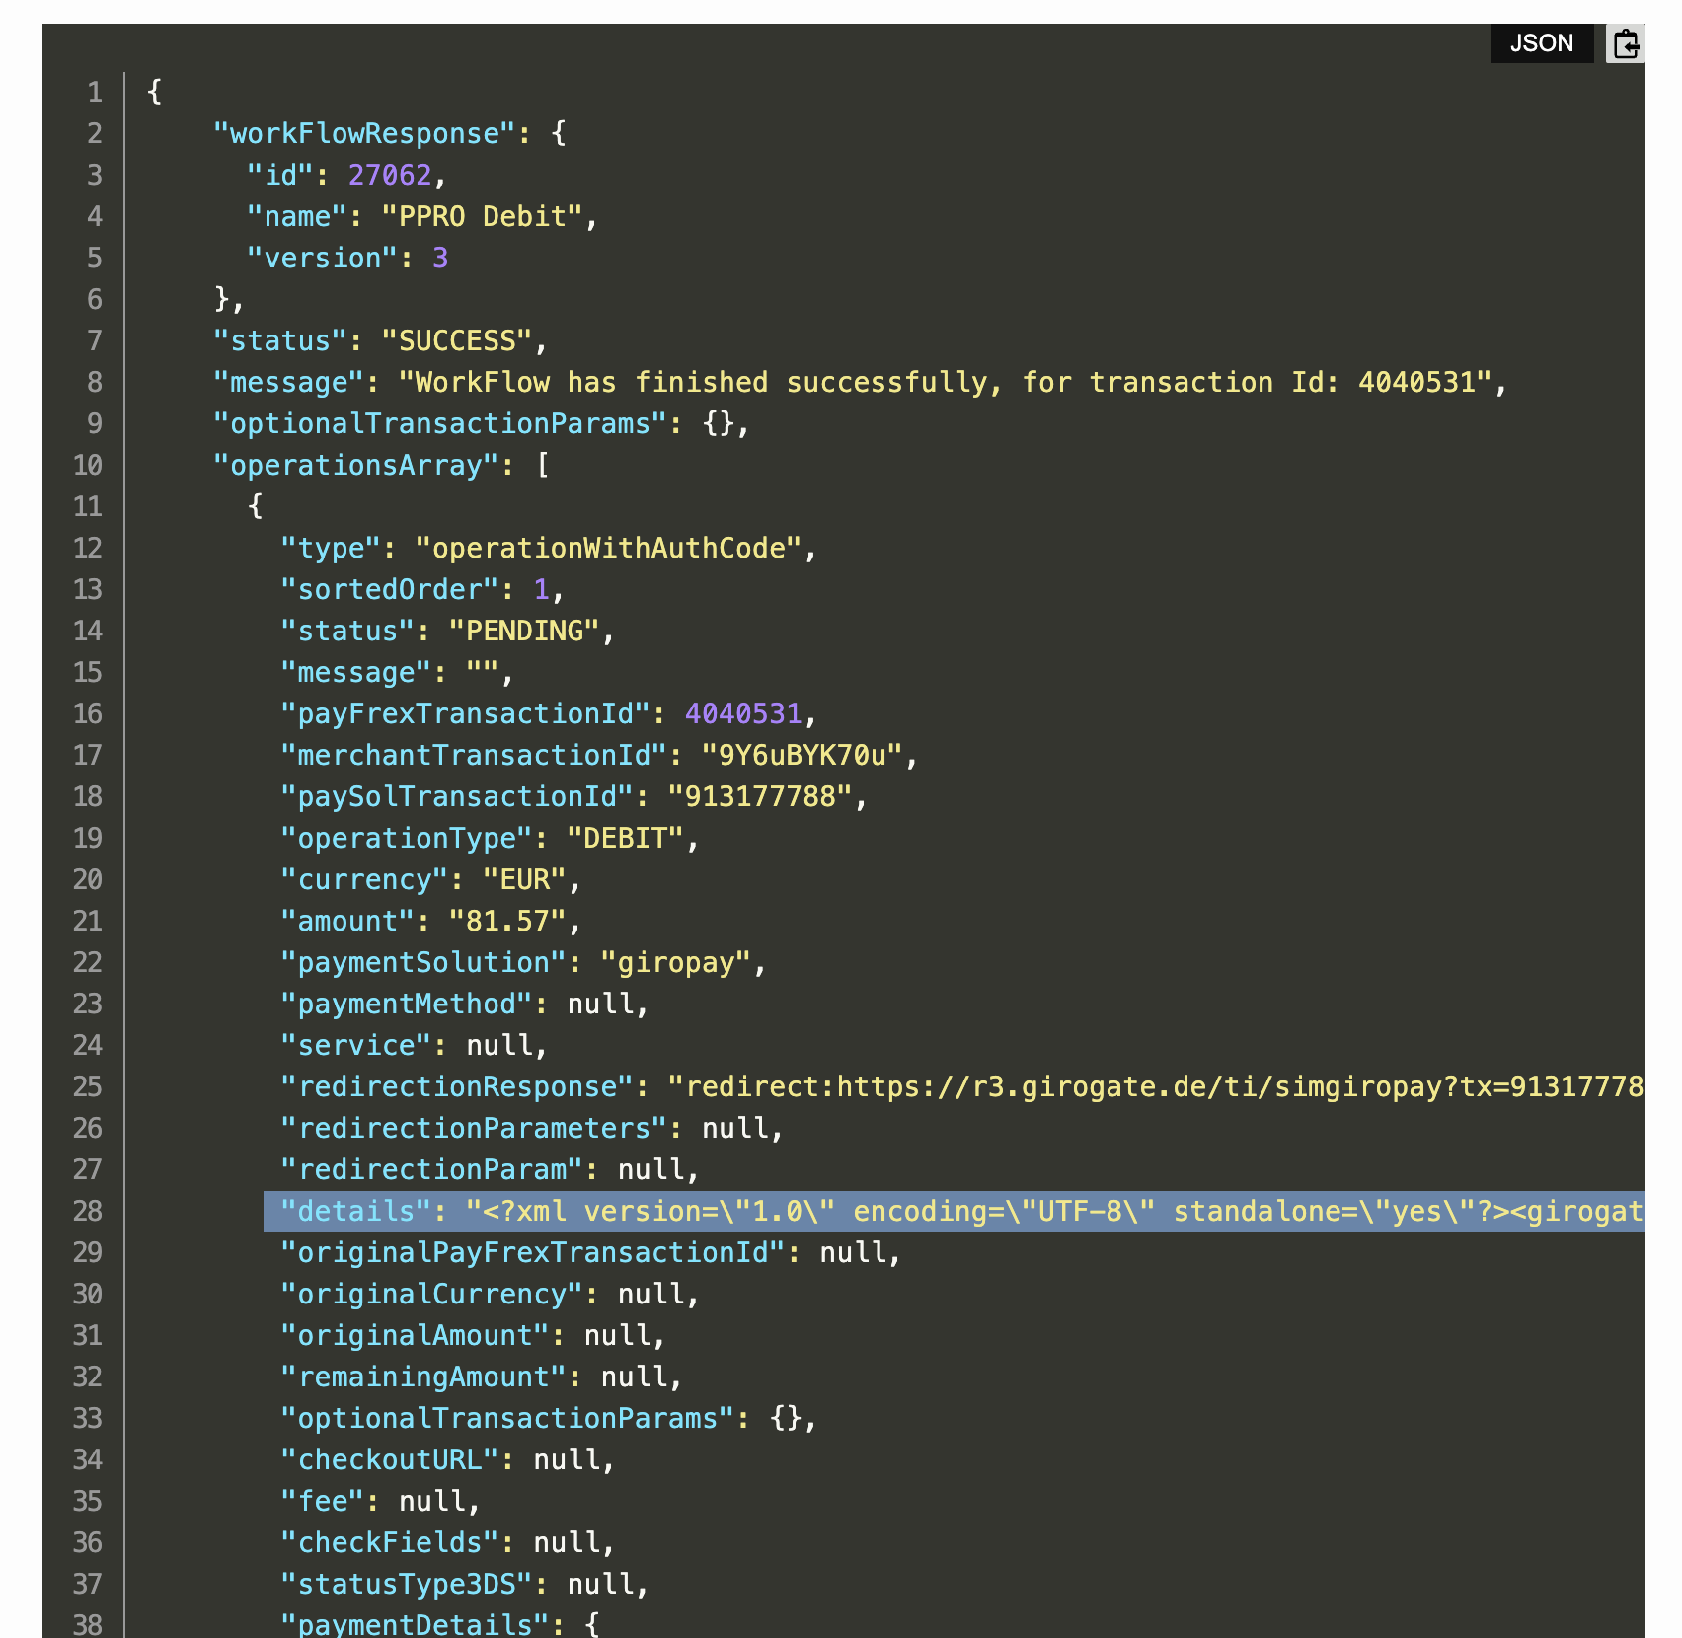Select the merchant transaction ID "9Y6uBYK70u"
Viewport: 1682px width, 1638px height.
803,755
